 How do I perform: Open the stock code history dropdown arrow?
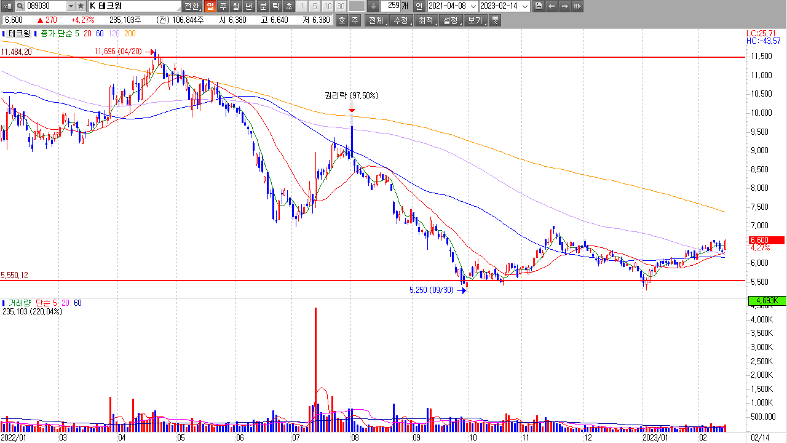point(70,6)
